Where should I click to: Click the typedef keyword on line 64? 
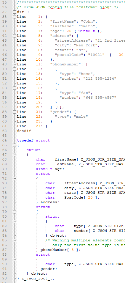(x=25, y=140)
